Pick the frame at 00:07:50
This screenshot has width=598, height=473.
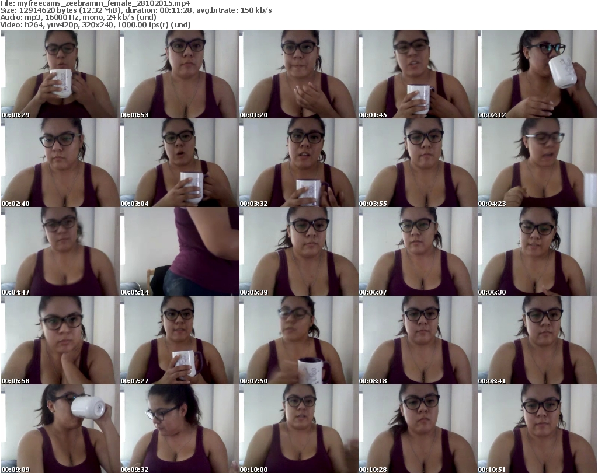coord(298,340)
